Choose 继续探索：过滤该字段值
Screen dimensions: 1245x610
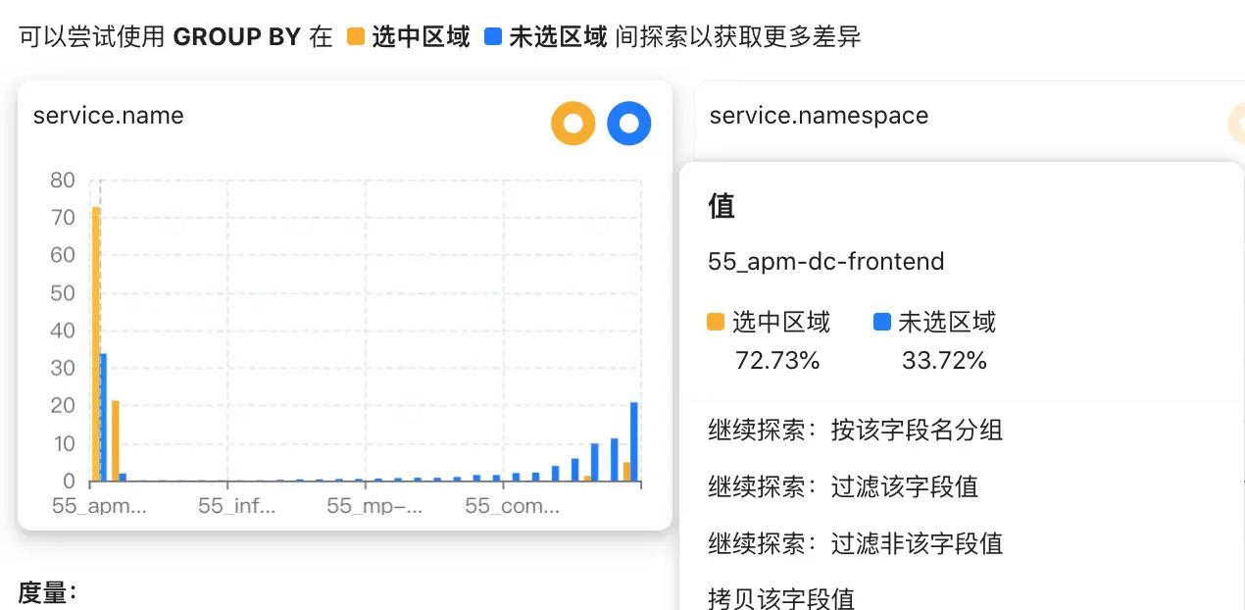point(842,486)
